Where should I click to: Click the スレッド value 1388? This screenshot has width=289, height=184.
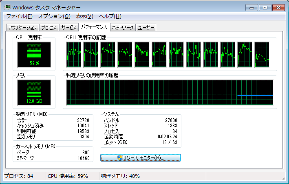click(172, 126)
